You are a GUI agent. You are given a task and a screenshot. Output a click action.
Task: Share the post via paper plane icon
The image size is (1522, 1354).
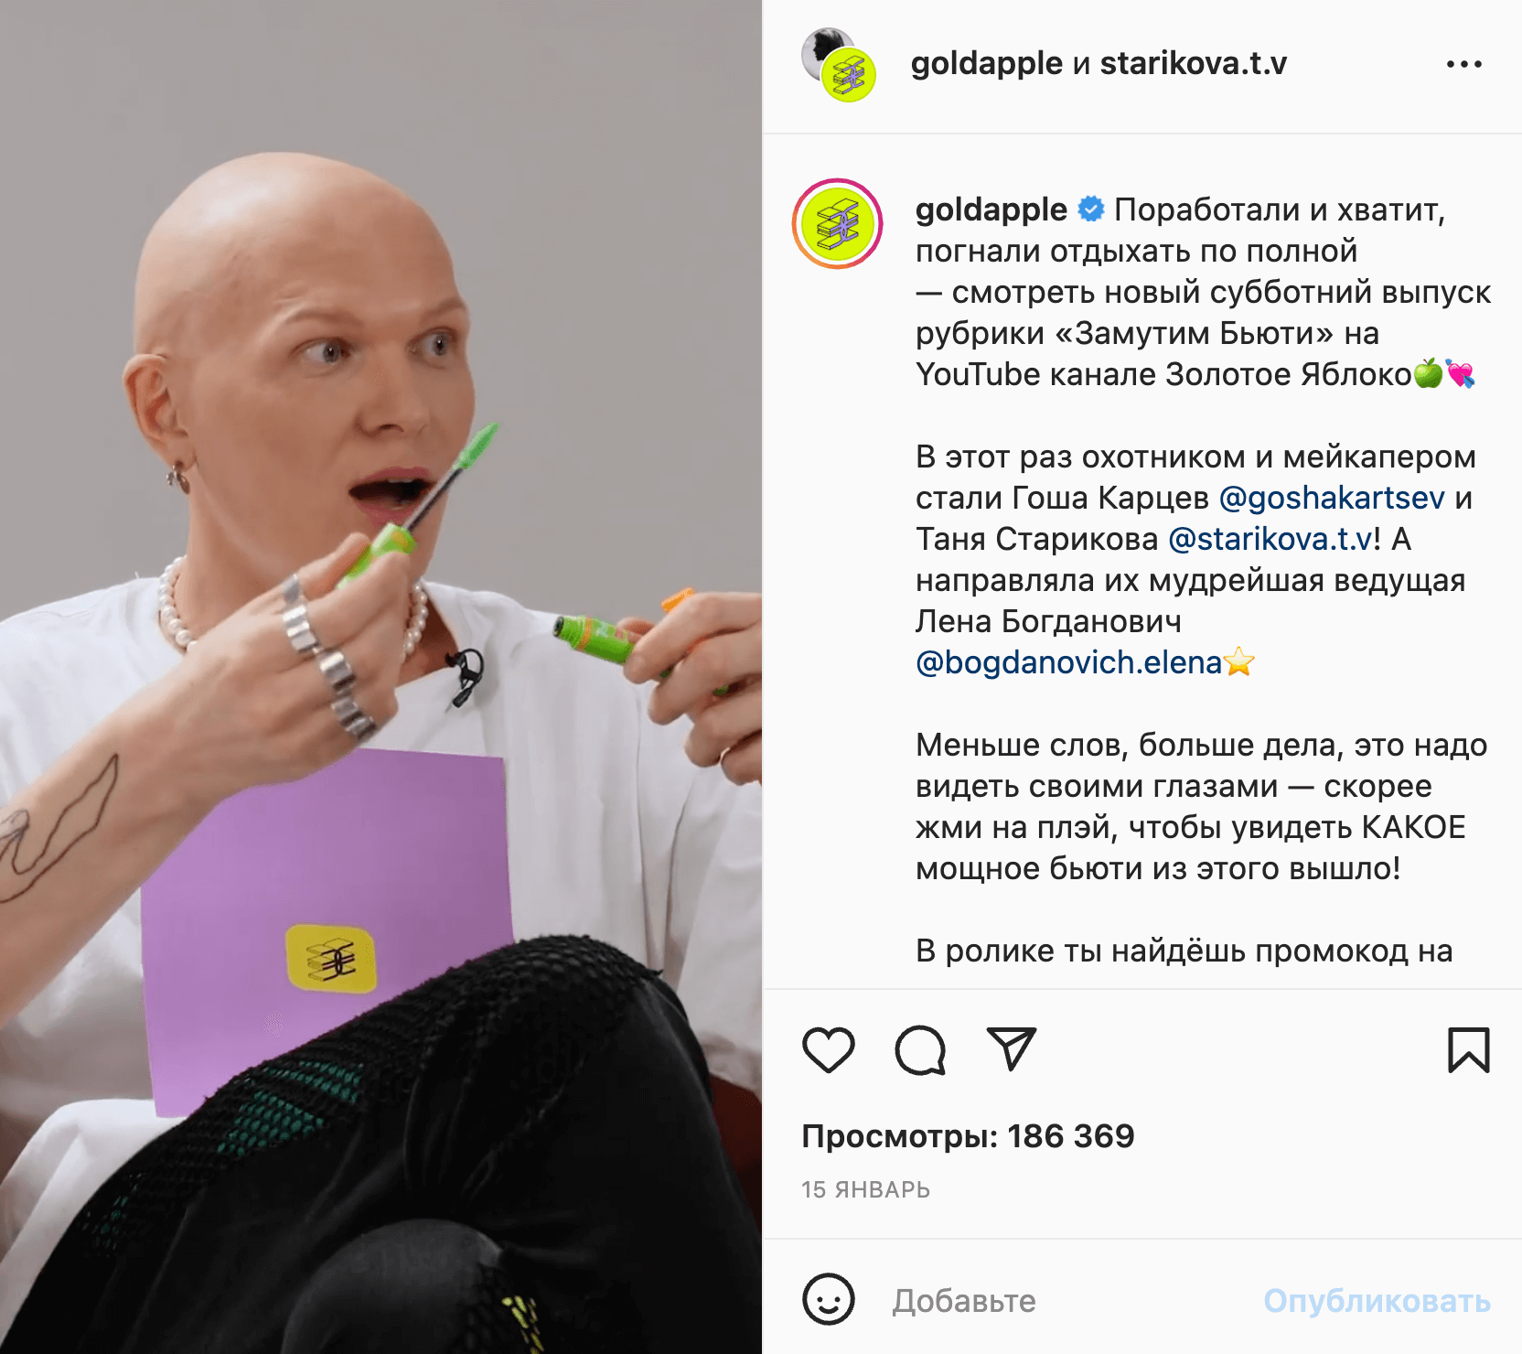point(1012,1048)
